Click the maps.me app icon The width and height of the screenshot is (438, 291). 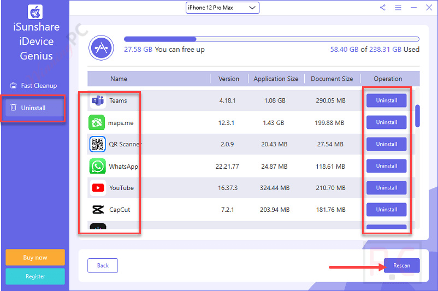tap(97, 122)
